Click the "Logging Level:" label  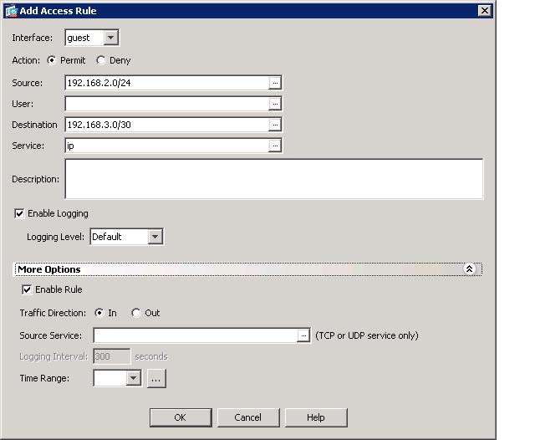click(55, 237)
